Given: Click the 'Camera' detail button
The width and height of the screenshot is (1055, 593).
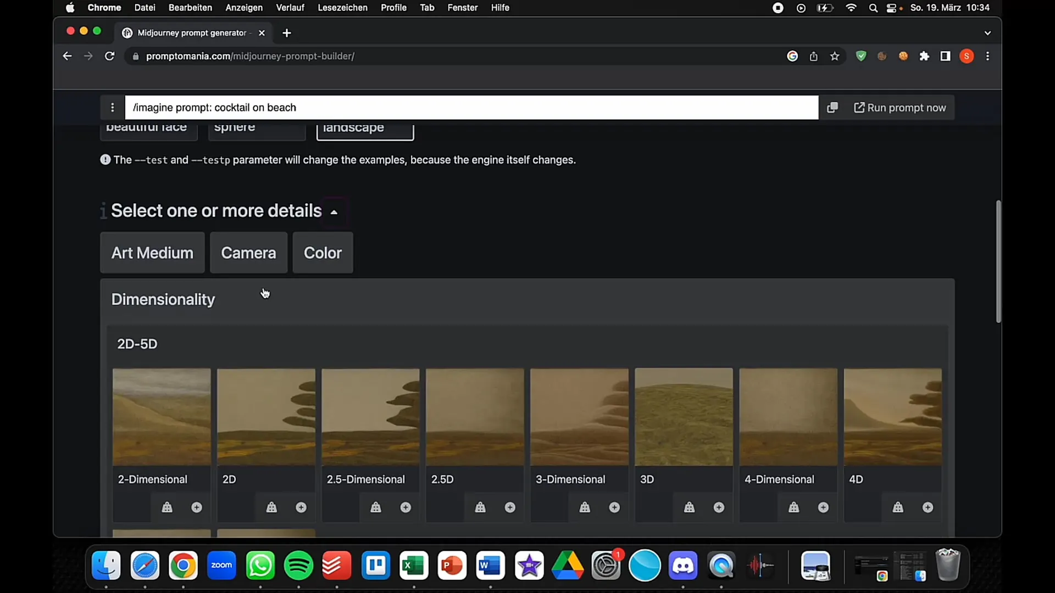Looking at the screenshot, I should coord(248,253).
